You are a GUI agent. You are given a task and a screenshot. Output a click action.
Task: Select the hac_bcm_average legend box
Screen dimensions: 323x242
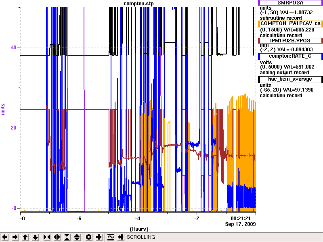[290, 79]
